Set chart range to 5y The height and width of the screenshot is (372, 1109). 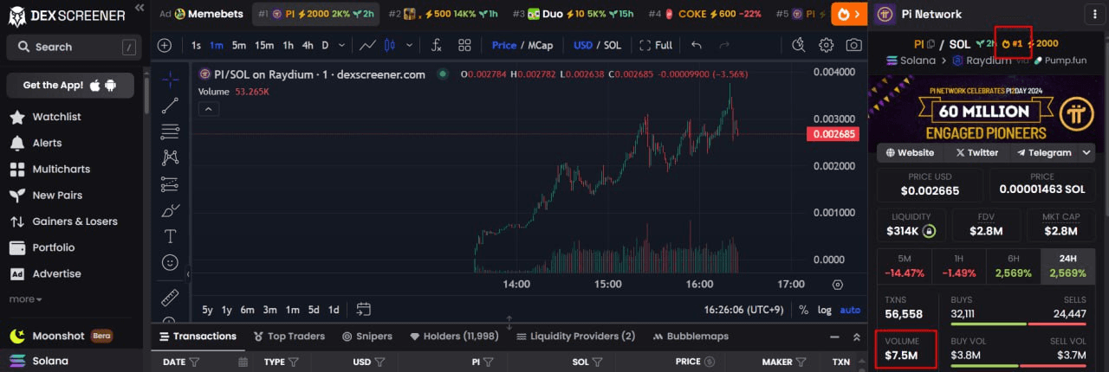pos(207,310)
